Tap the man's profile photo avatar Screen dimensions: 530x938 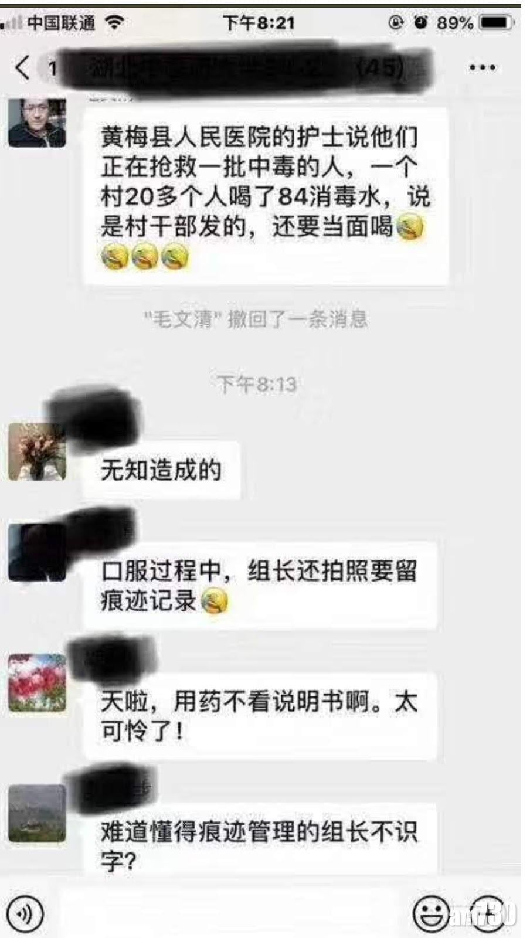(x=37, y=123)
